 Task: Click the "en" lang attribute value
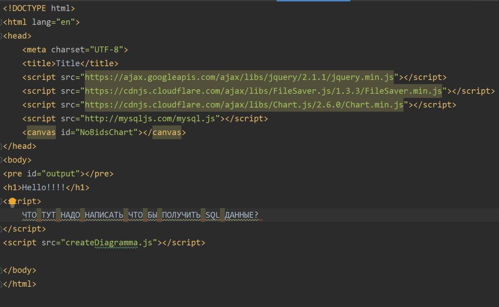[65, 22]
